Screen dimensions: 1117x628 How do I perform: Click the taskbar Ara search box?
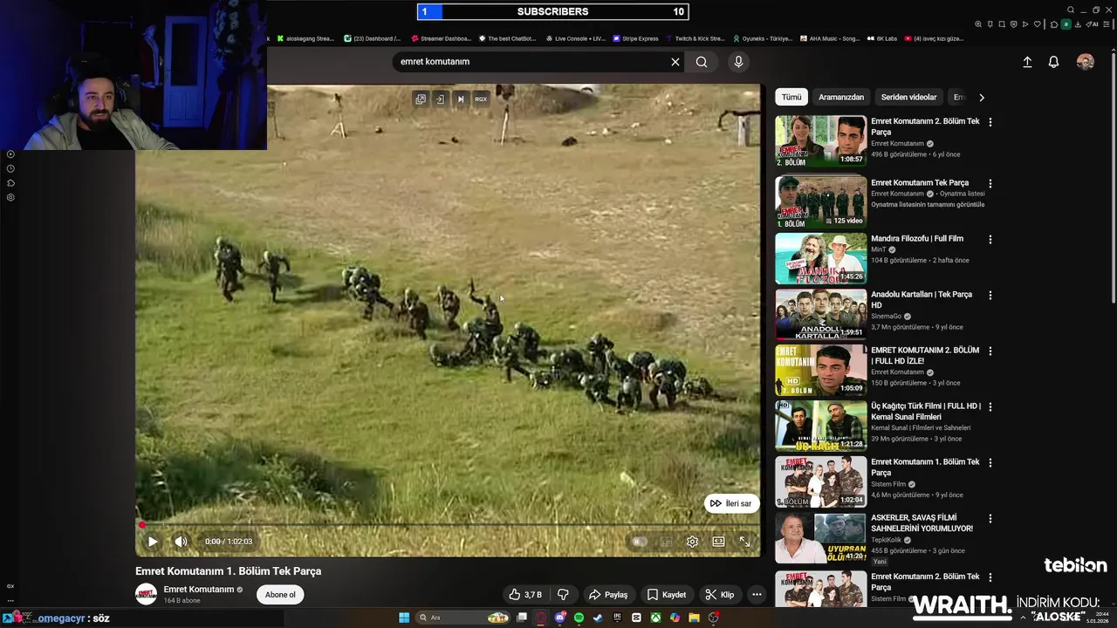point(463,618)
